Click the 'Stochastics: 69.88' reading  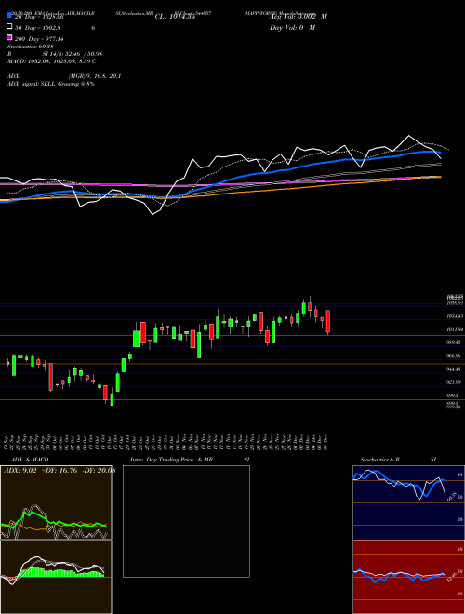click(x=30, y=47)
